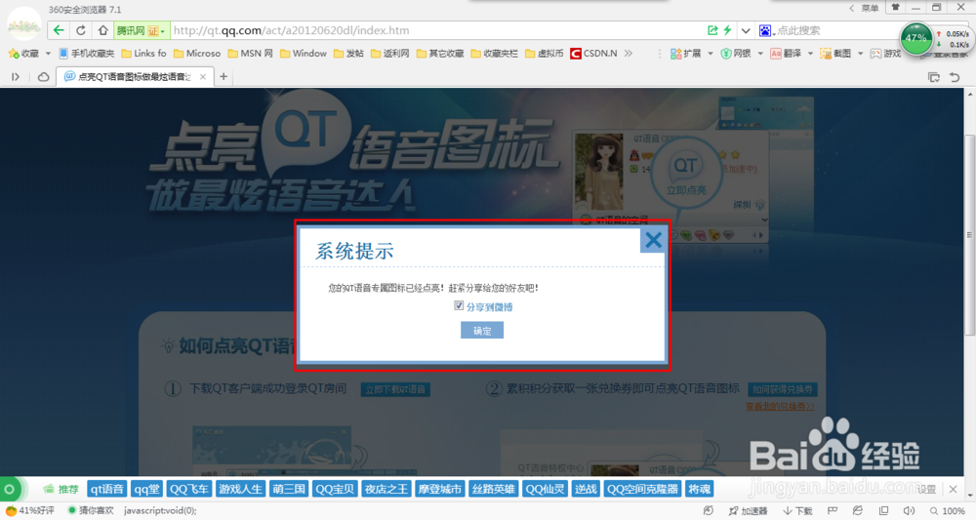Click the tab list windows icon
Image resolution: width=976 pixels, height=520 pixels.
pyautogui.click(x=934, y=77)
